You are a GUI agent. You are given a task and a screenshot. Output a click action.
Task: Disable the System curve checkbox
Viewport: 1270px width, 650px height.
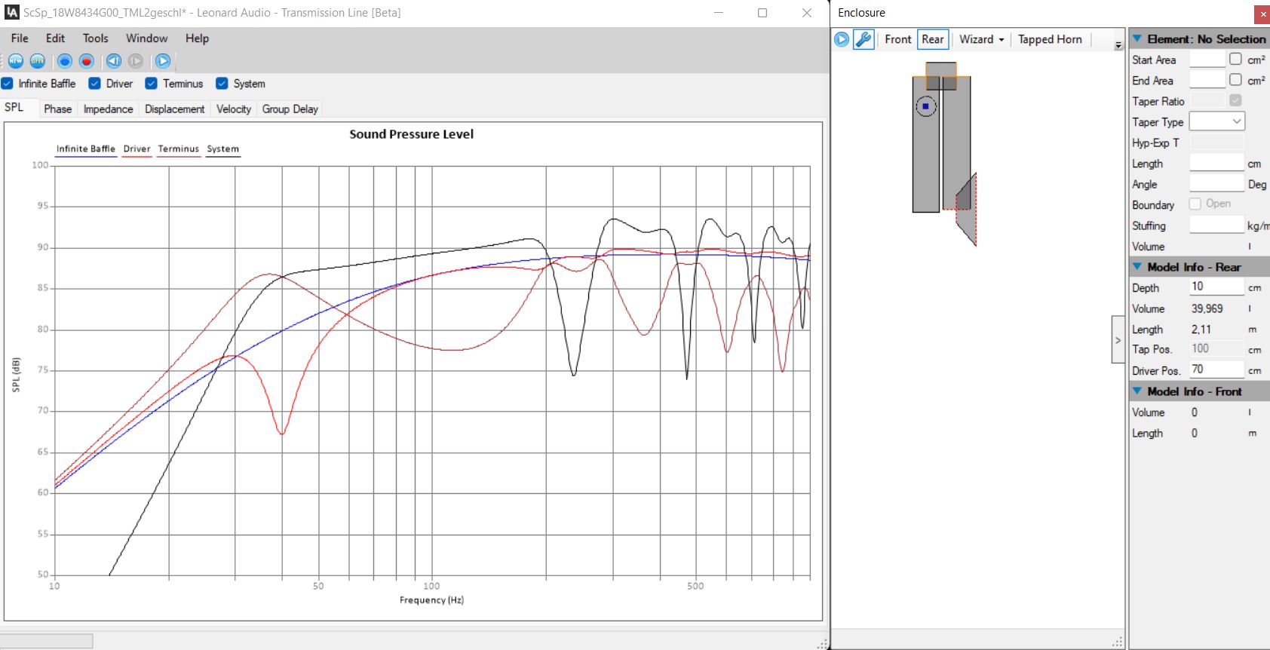[222, 84]
